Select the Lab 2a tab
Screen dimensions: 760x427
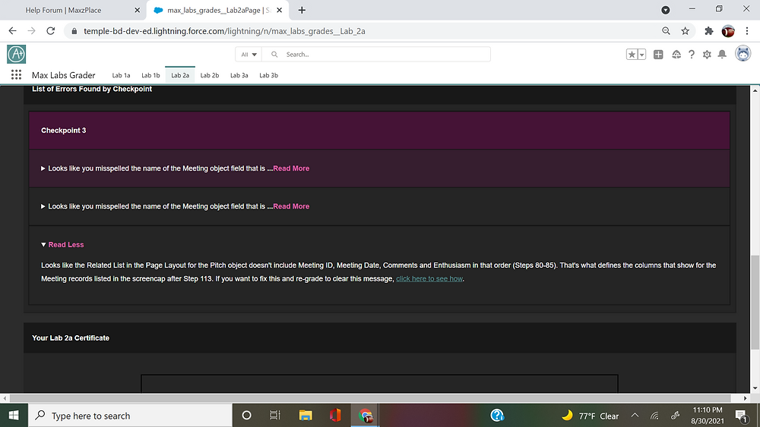180,75
